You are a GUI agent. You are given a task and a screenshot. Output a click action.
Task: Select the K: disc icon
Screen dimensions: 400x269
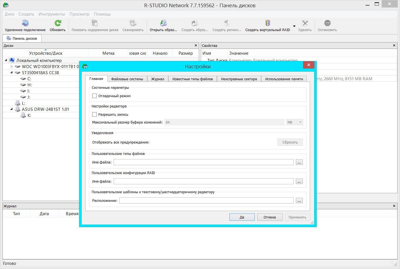pyautogui.click(x=23, y=115)
